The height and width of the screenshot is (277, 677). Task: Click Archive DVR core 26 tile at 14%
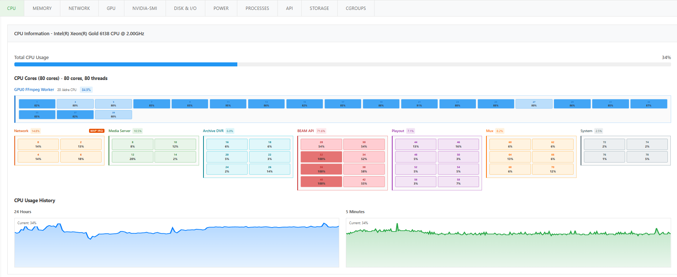270,169
